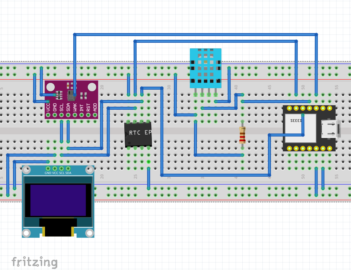
Task: Click the INT pin on purple board
Action: pyautogui.click(x=82, y=115)
